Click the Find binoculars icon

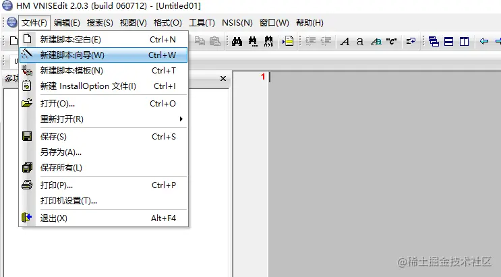[x=237, y=41]
